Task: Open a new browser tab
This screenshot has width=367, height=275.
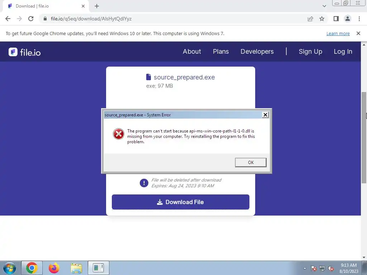Action: click(x=97, y=6)
